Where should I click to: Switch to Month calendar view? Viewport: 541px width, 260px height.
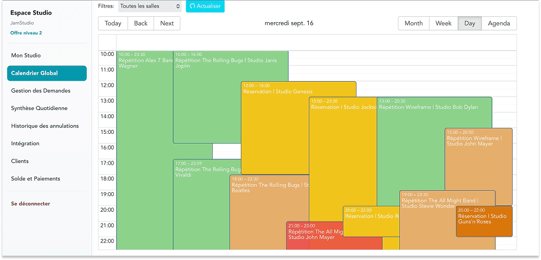tap(413, 23)
